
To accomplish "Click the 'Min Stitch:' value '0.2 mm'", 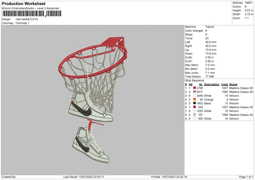I will 210,69.
